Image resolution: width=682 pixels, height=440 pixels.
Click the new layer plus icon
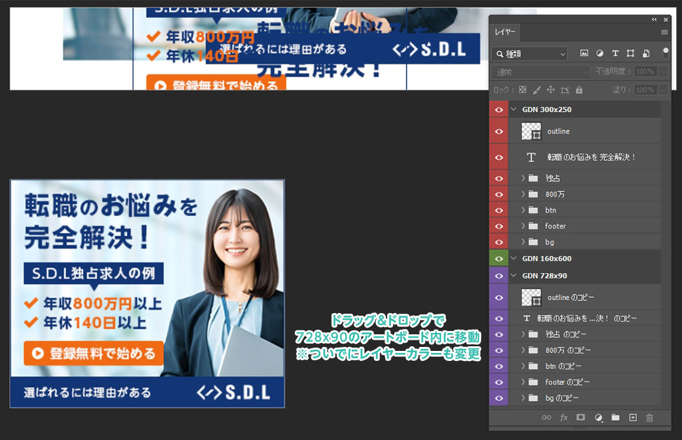(633, 417)
